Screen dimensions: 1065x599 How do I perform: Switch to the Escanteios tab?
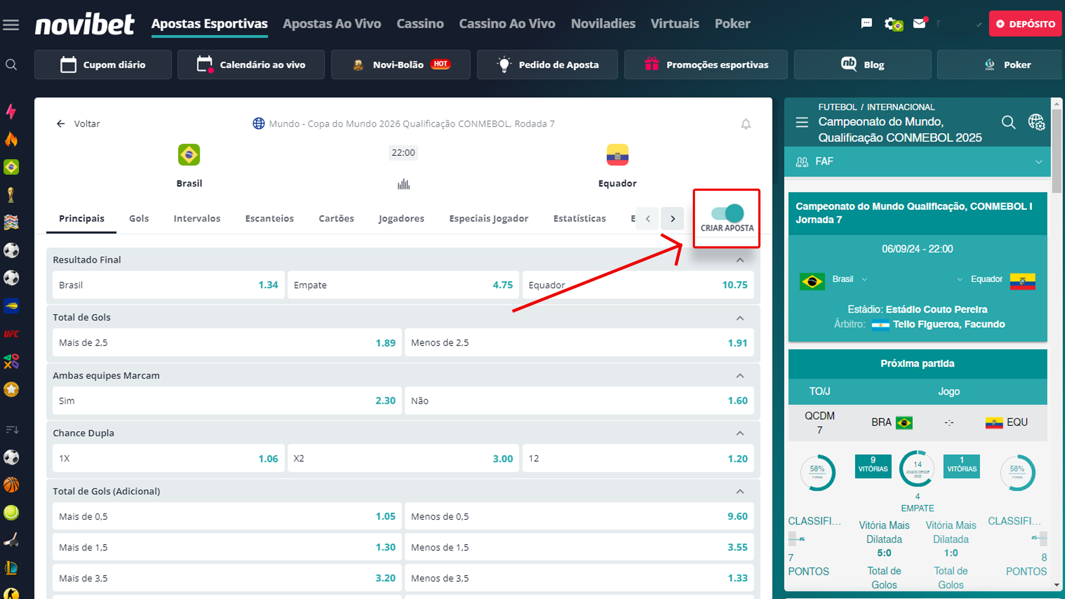coord(270,219)
